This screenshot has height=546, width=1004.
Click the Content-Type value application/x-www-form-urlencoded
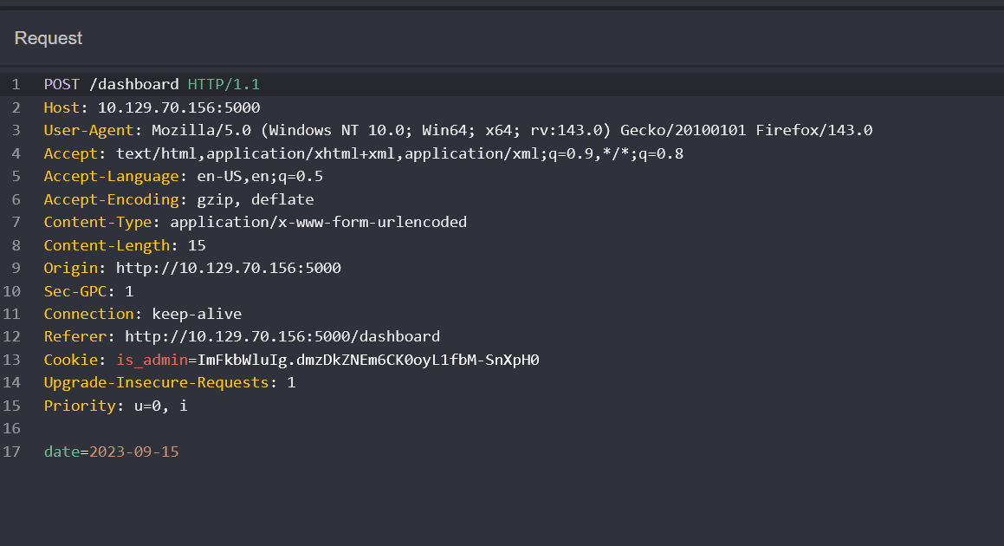[318, 222]
